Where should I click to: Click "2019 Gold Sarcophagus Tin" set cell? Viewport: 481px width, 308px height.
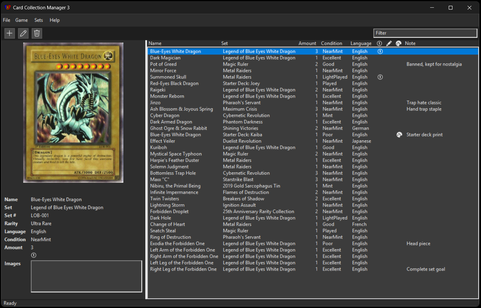click(x=251, y=186)
